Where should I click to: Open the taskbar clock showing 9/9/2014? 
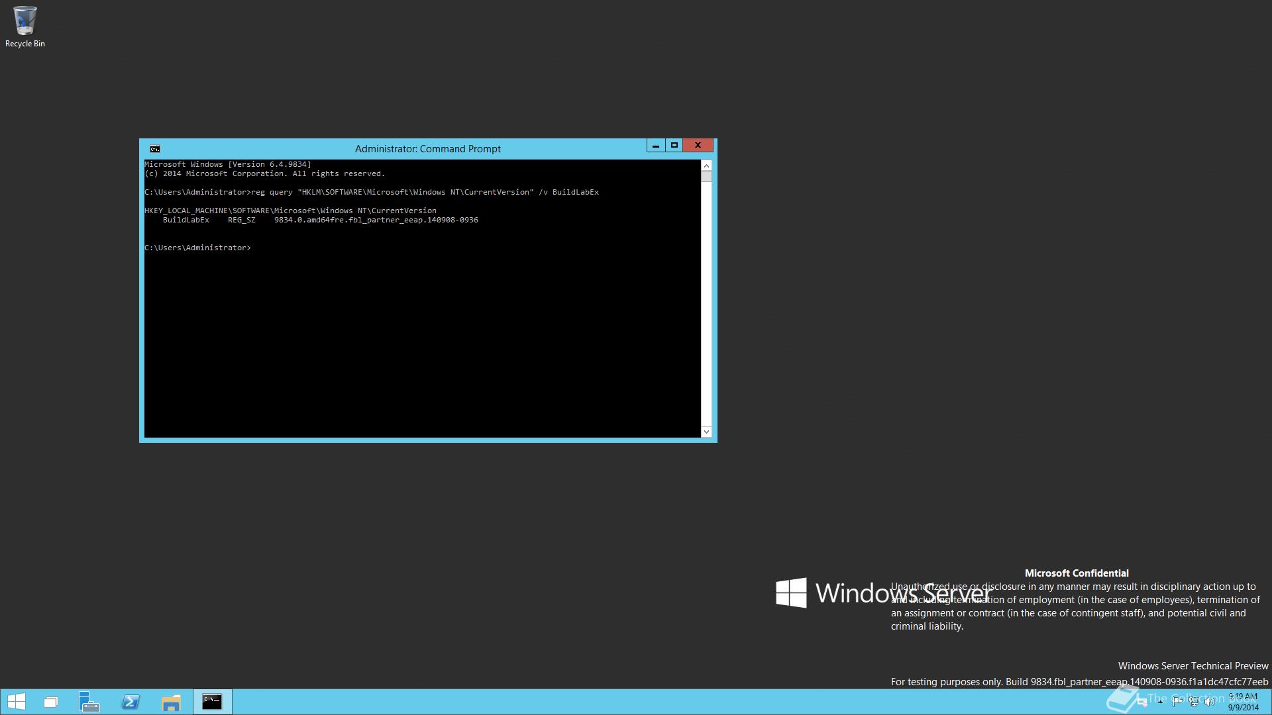click(x=1244, y=702)
